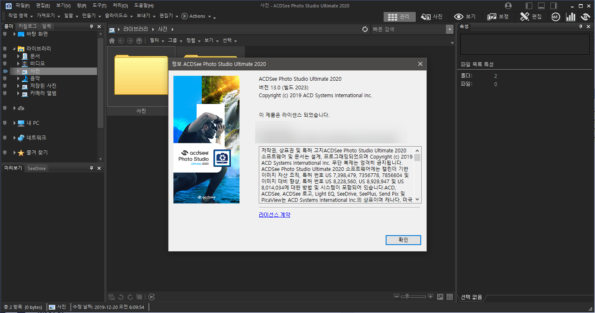The image size is (595, 313).
Task: Open the 작업 영역 dropdown
Action: coord(20,16)
